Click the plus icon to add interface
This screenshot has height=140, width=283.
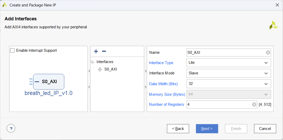(96, 51)
